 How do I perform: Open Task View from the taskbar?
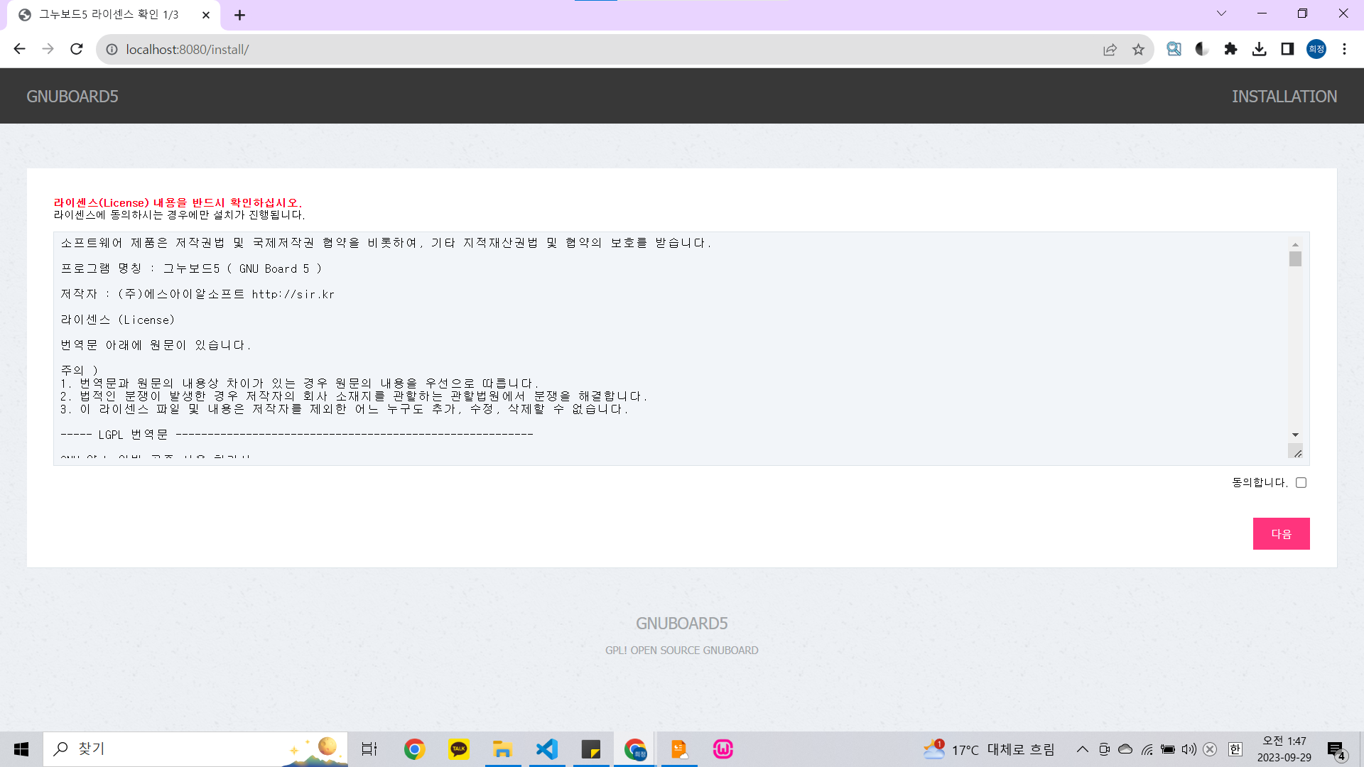pos(369,749)
